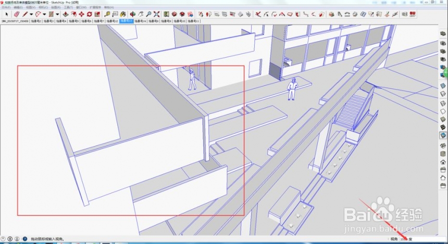
Task: Open the 文件(F) menu
Action: 6,7
